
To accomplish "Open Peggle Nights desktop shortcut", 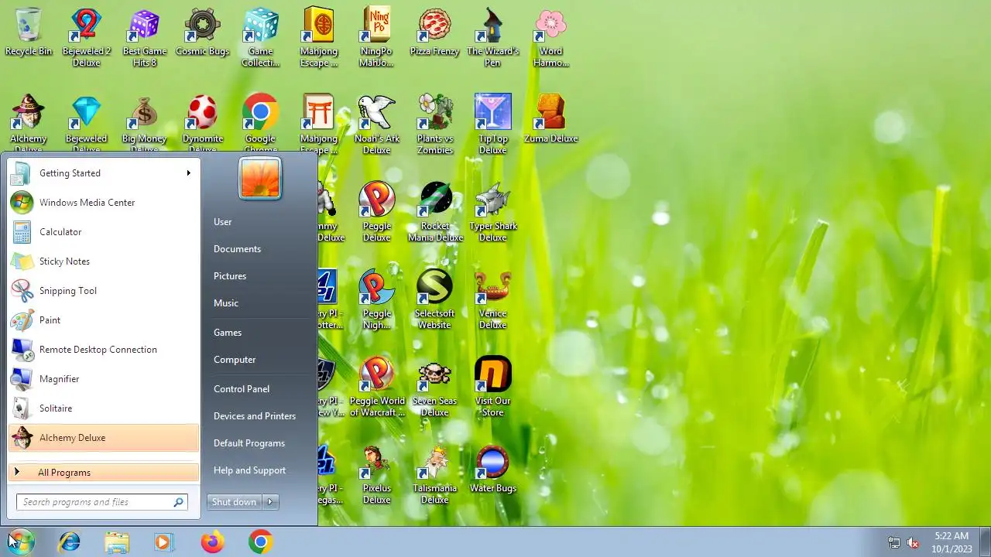I will tap(377, 299).
